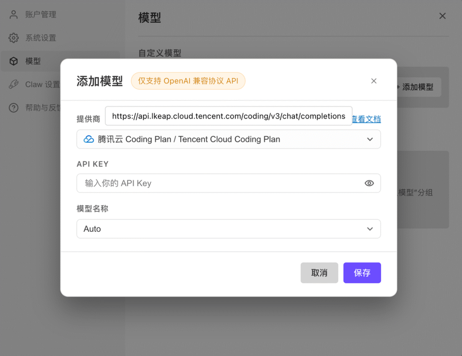The width and height of the screenshot is (462, 356).
Task: Focus the API Key input field
Action: coord(228,183)
